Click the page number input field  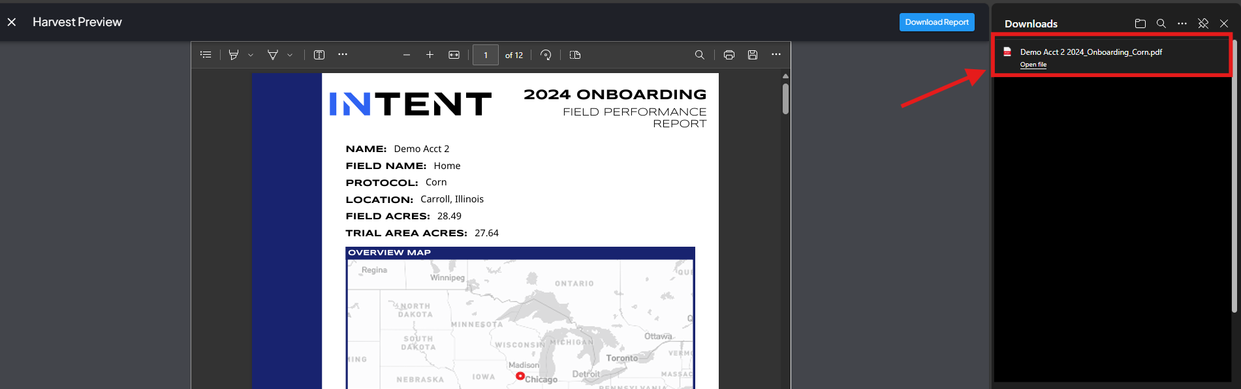486,55
